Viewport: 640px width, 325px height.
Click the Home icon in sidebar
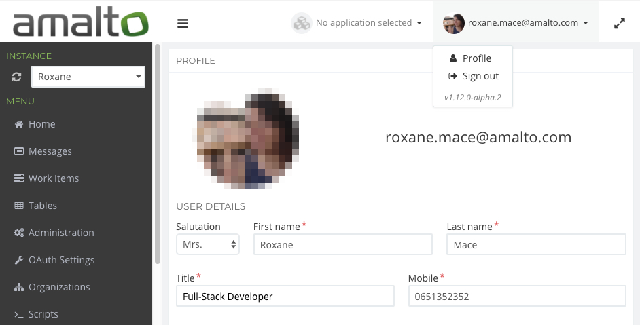click(19, 124)
